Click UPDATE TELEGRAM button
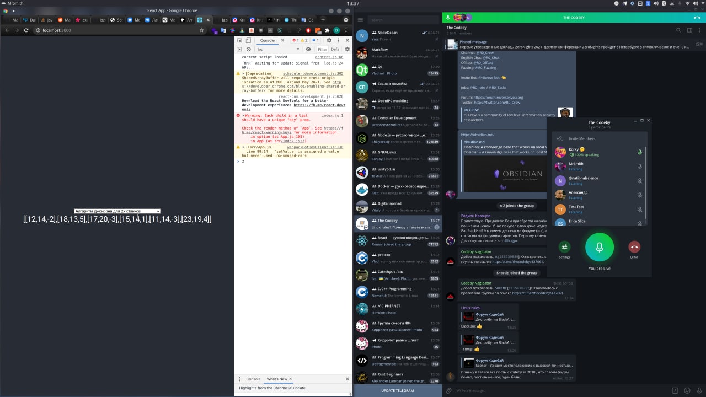Image resolution: width=706 pixels, height=397 pixels. 398,390
